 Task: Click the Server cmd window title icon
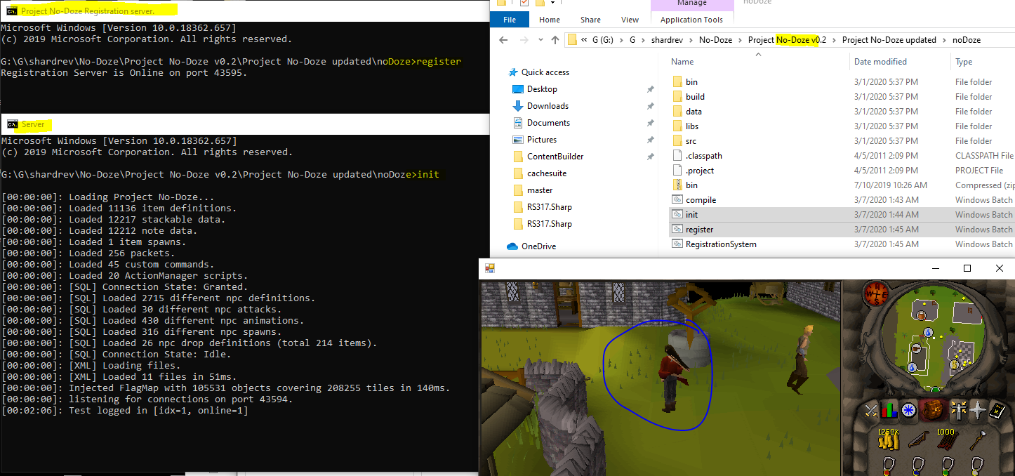click(12, 124)
